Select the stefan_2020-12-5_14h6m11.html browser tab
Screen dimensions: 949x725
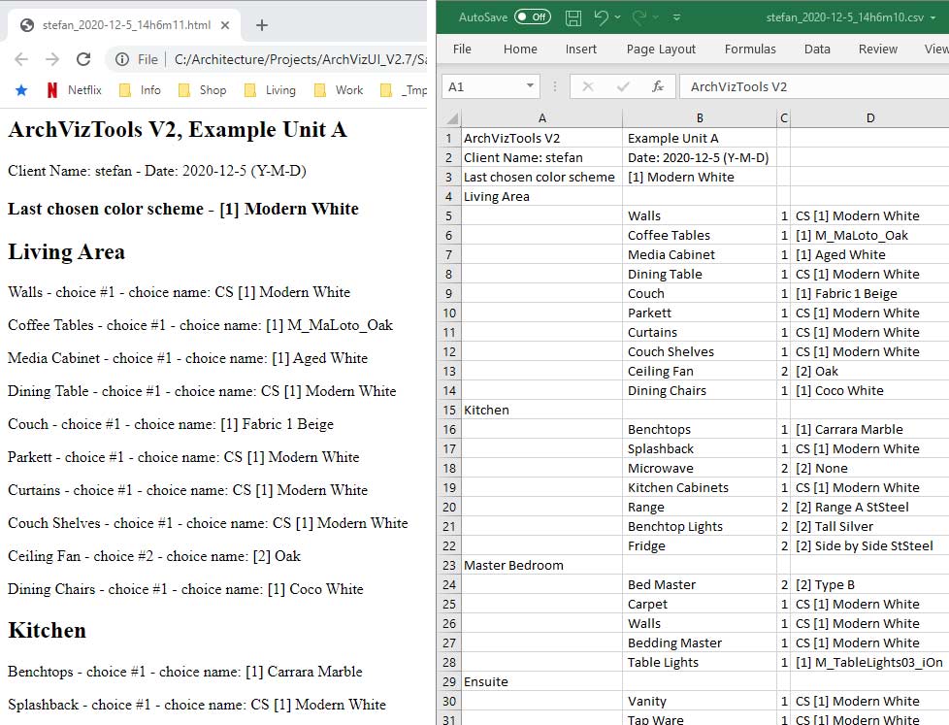(x=124, y=25)
